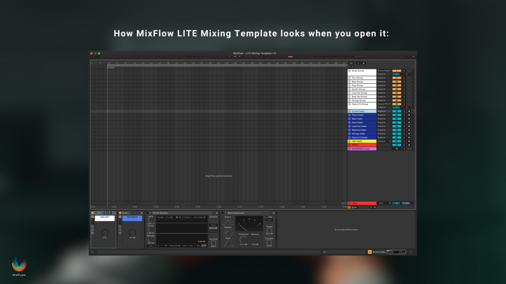The width and height of the screenshot is (506, 284).
Task: Arm the PRINT track for recording
Action: 409,145
